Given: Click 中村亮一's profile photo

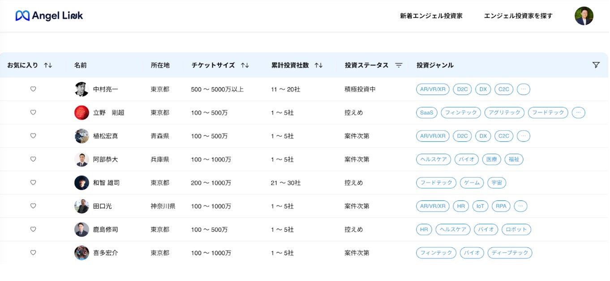Looking at the screenshot, I should tap(82, 89).
